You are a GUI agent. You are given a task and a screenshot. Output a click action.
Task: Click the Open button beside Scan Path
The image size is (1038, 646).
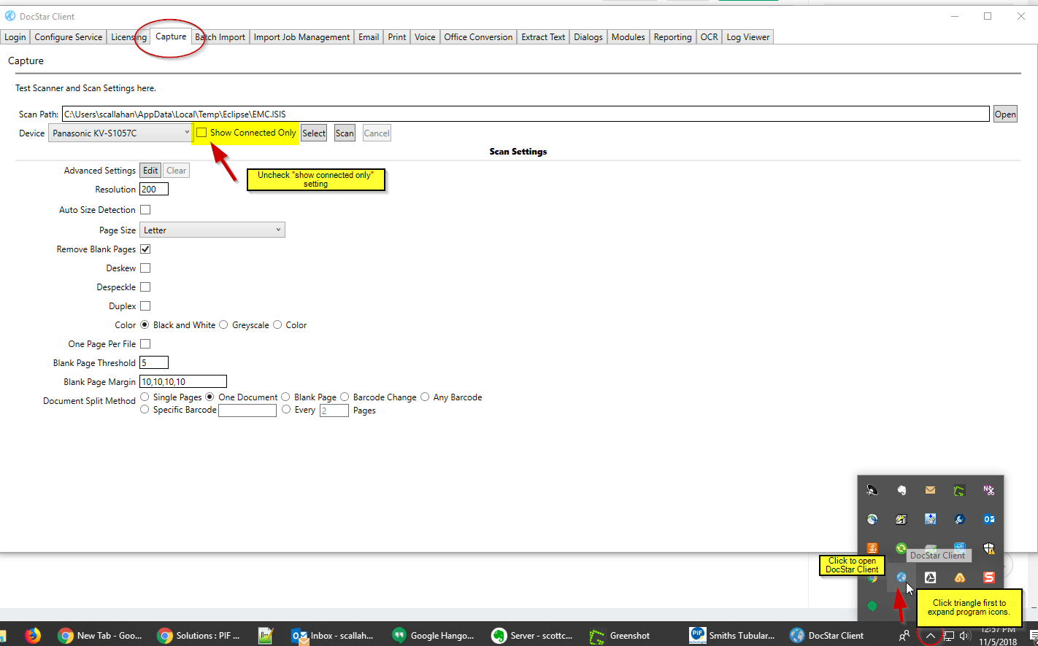coord(1005,114)
